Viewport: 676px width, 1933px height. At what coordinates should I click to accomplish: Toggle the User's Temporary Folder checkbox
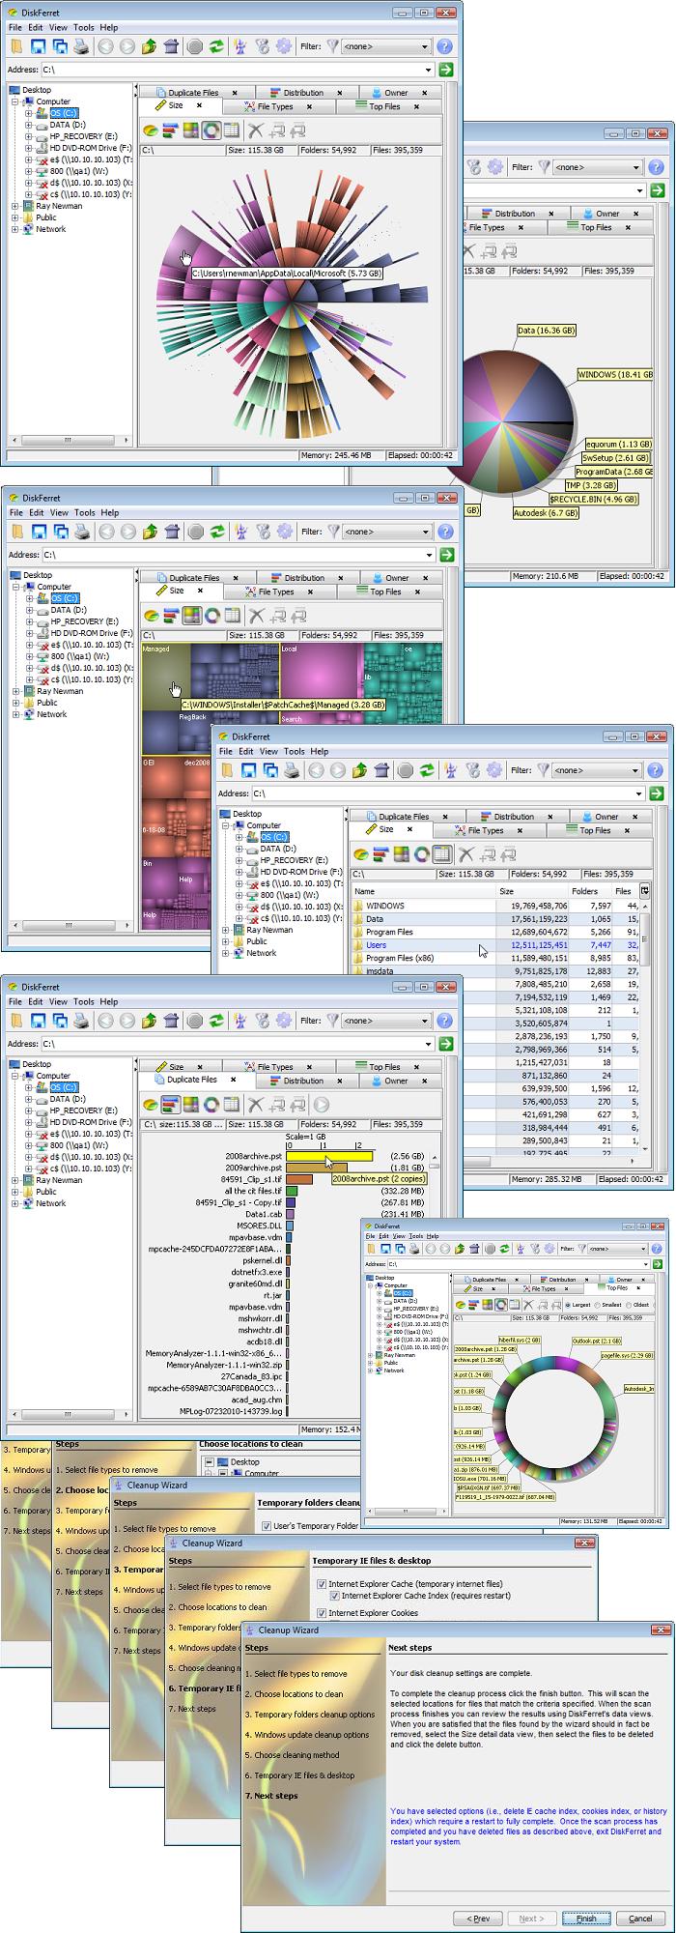click(267, 1526)
